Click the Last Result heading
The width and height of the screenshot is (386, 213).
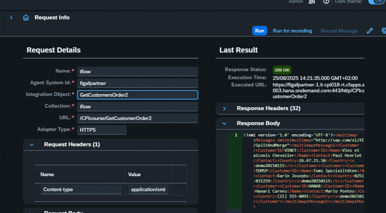point(239,50)
